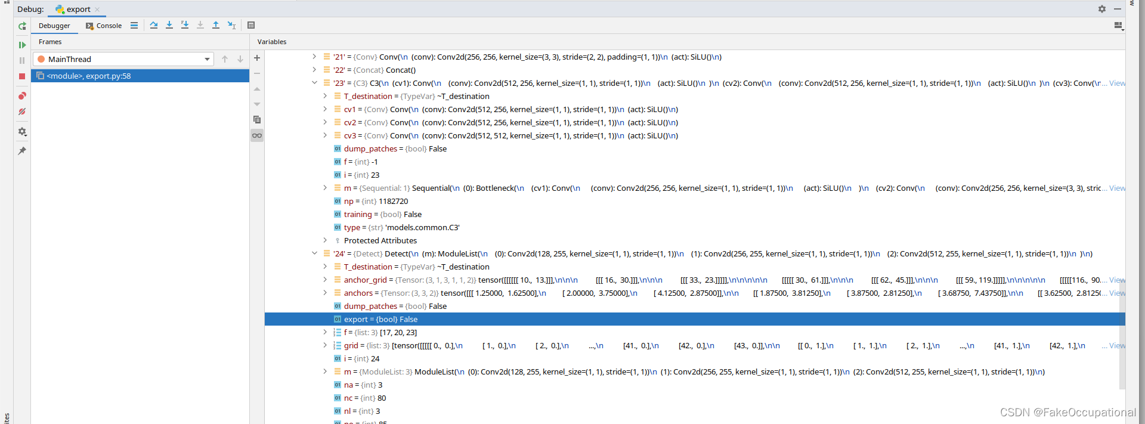Collapse the '23' C3 variable
The width and height of the screenshot is (1145, 424).
pos(314,83)
